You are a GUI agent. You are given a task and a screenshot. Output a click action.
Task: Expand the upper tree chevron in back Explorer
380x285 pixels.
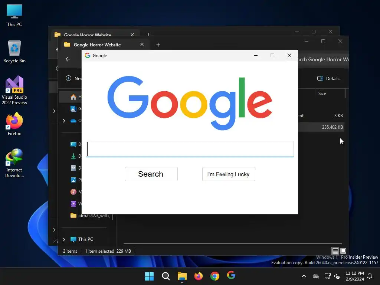(54, 111)
